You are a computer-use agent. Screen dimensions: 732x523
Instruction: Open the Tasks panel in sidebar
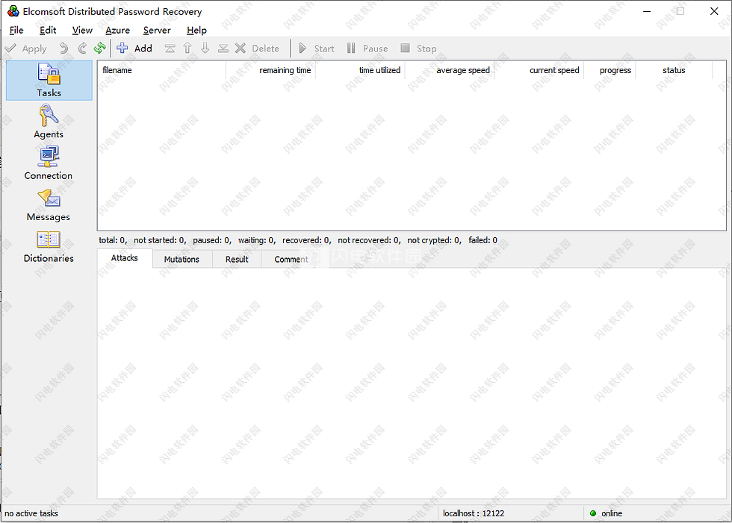coord(49,80)
